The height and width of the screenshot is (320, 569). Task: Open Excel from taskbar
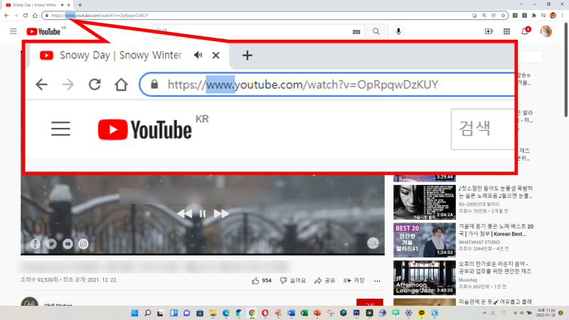coord(304,313)
